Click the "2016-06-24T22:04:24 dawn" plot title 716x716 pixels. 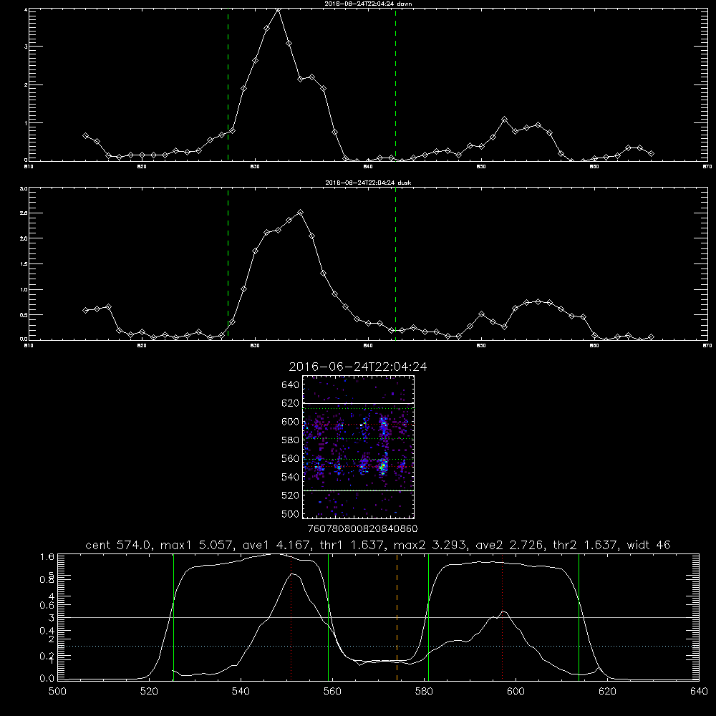368,4
